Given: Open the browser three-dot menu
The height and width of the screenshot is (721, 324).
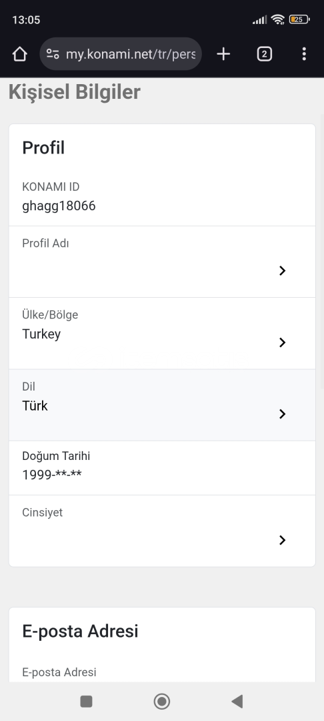Looking at the screenshot, I should (304, 54).
